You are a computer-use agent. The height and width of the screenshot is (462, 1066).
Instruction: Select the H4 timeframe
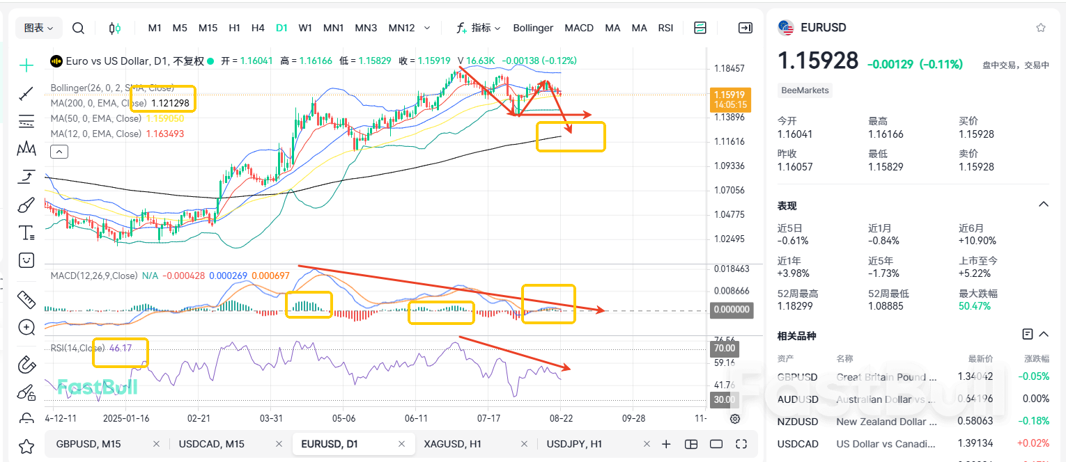click(258, 28)
